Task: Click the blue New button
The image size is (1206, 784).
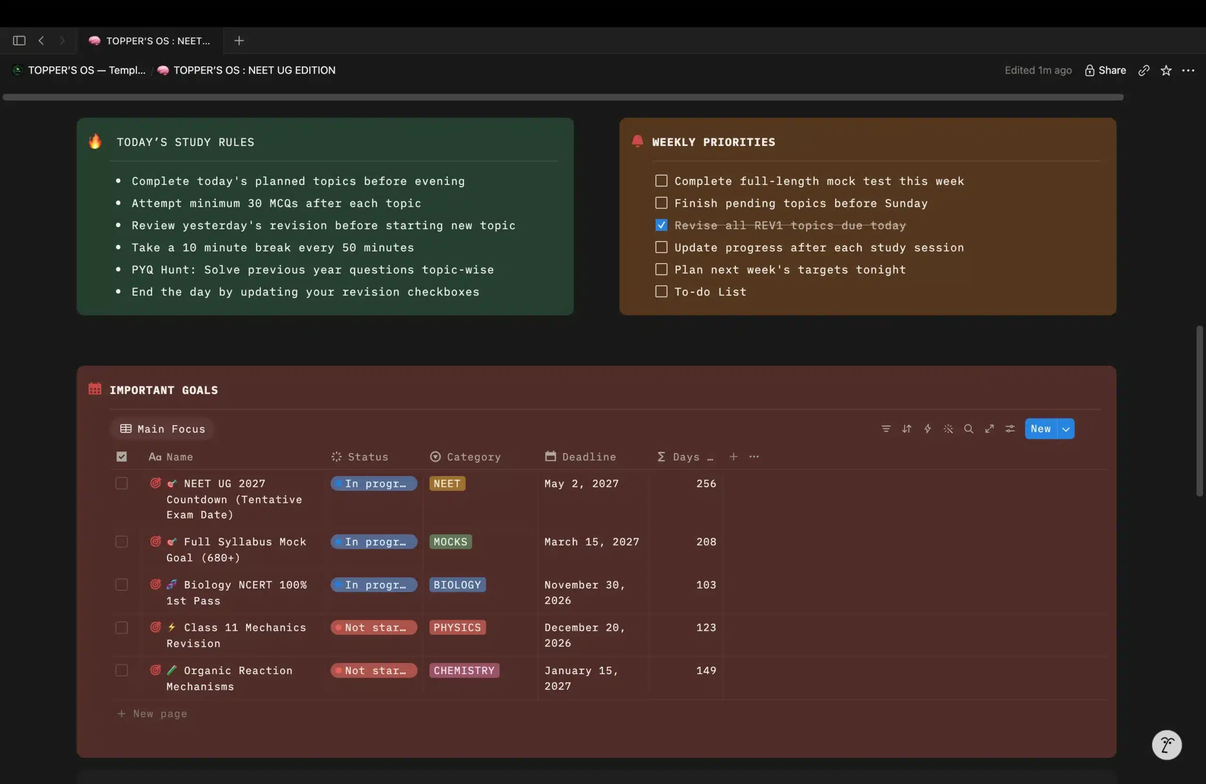Action: tap(1041, 428)
